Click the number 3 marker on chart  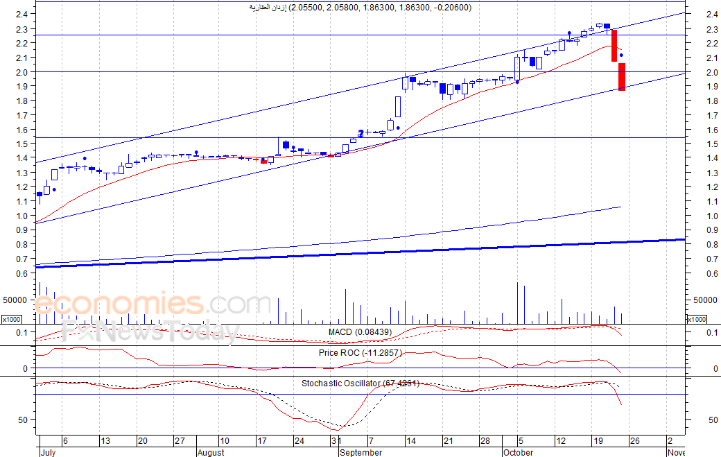click(361, 133)
